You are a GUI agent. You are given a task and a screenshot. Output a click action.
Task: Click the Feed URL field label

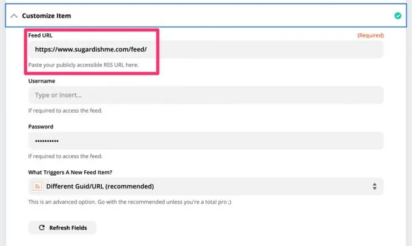click(41, 36)
